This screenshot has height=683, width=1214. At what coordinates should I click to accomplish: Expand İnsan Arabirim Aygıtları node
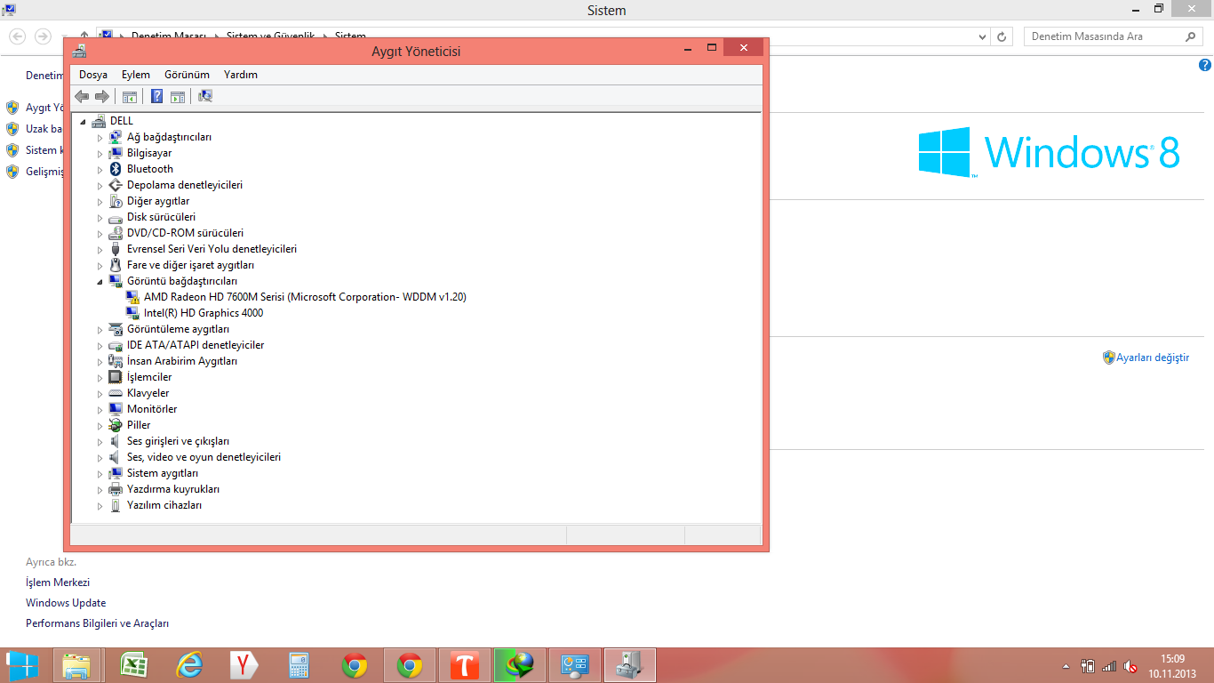pos(100,361)
